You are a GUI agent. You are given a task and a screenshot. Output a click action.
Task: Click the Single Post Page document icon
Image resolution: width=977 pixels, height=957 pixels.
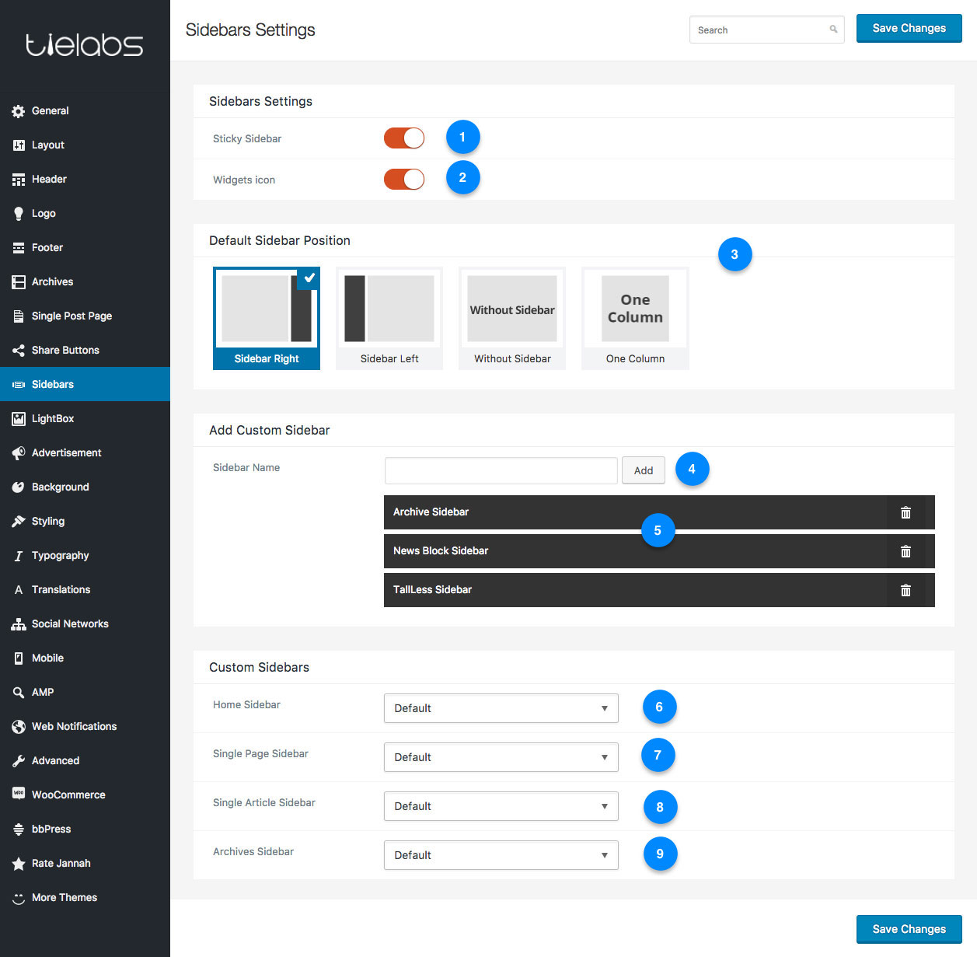click(x=19, y=316)
